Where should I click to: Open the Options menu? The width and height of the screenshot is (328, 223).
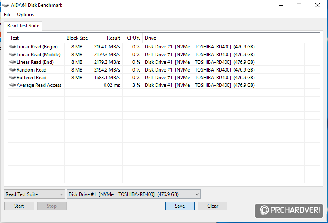(25, 15)
